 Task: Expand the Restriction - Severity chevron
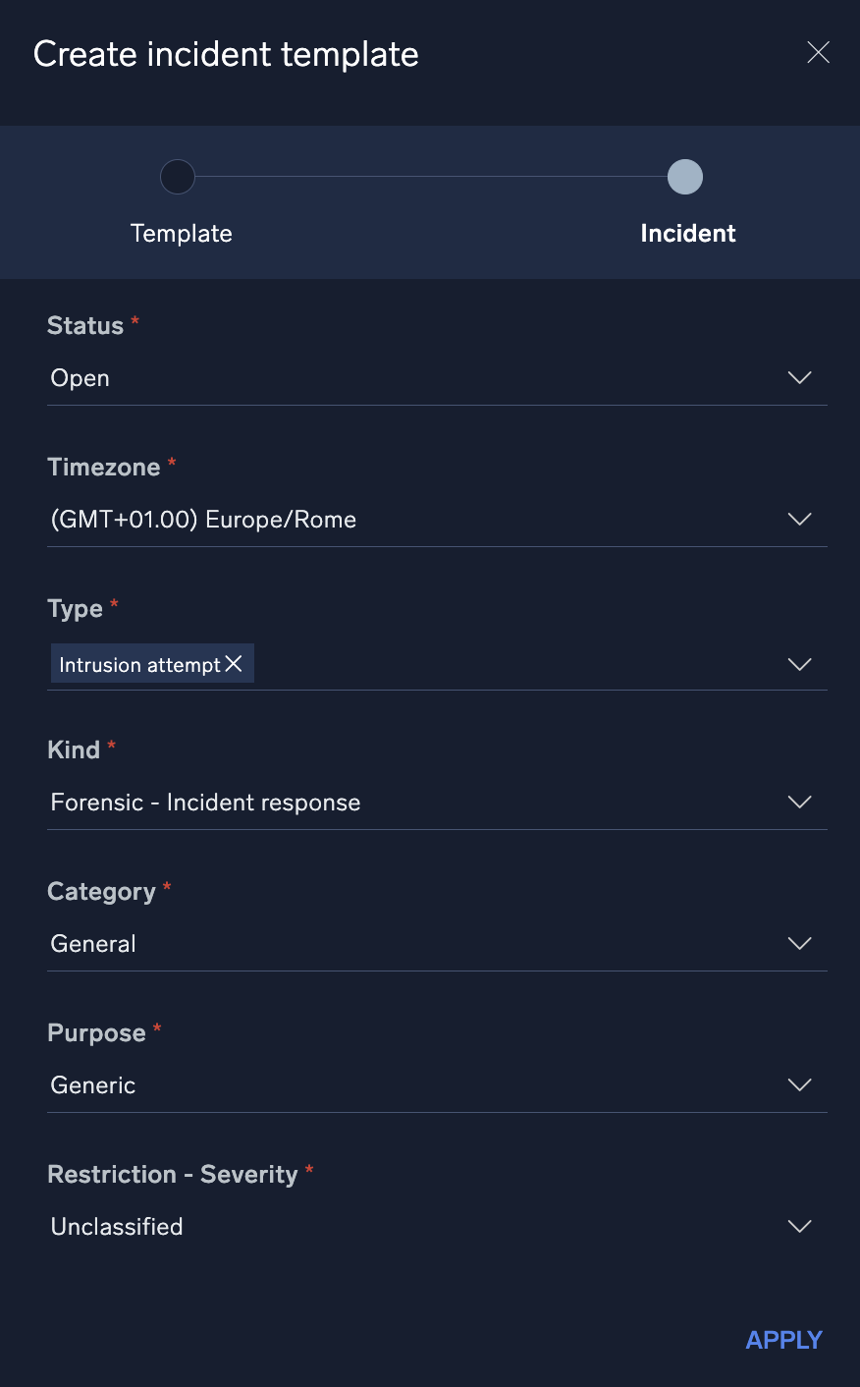pos(800,1227)
